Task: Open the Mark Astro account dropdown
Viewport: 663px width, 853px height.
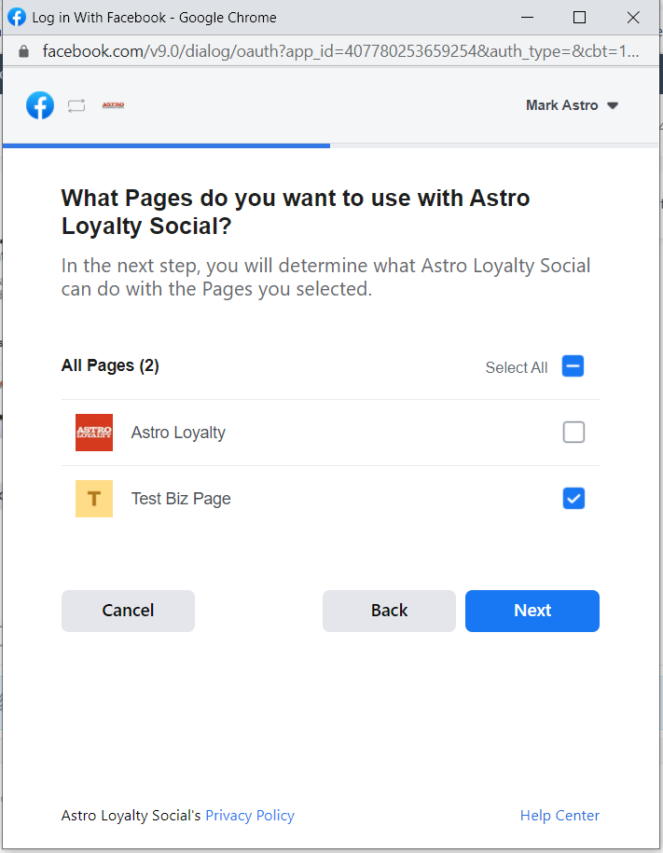Action: (x=572, y=105)
